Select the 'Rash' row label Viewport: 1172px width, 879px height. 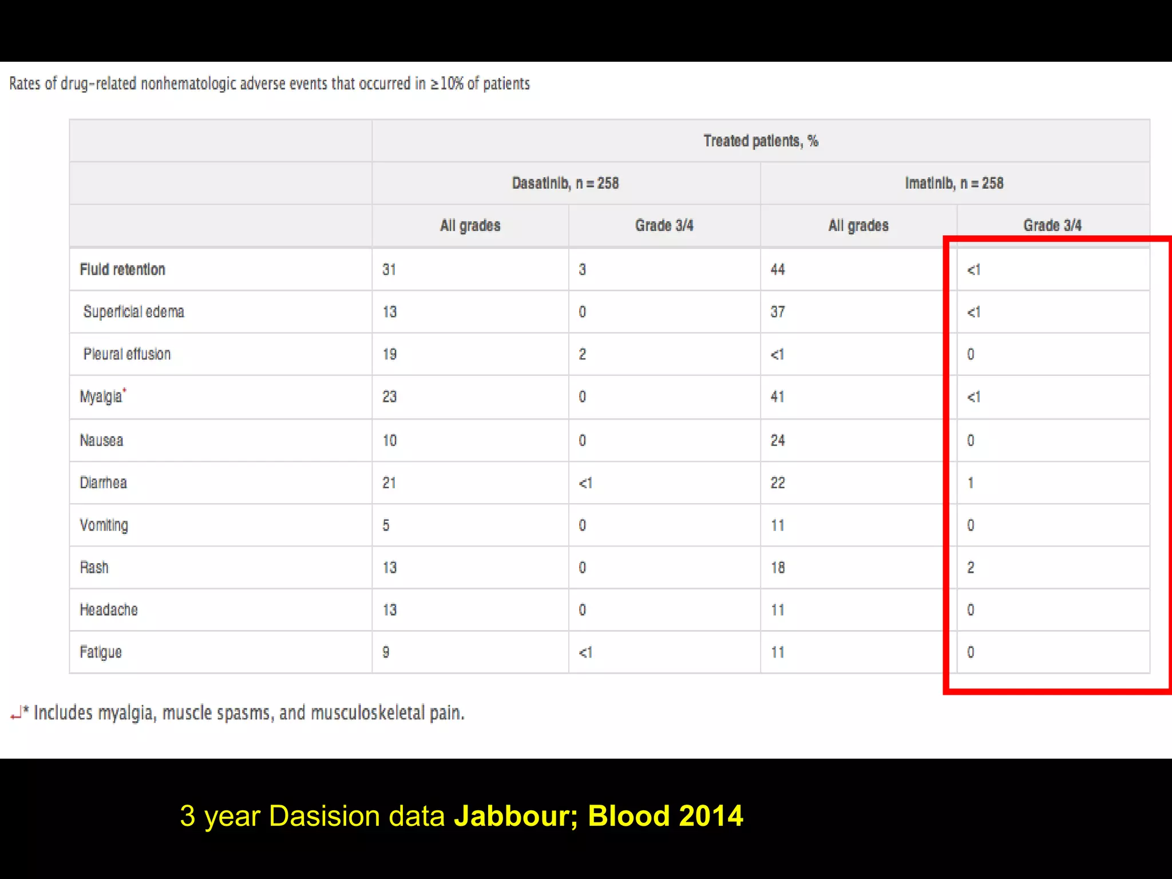(94, 568)
